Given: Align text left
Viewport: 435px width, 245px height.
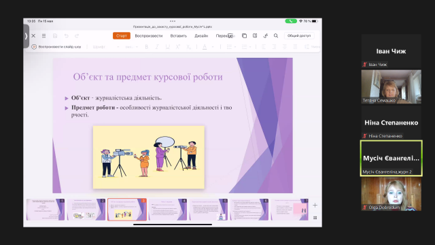Looking at the screenshot, I should (x=264, y=47).
